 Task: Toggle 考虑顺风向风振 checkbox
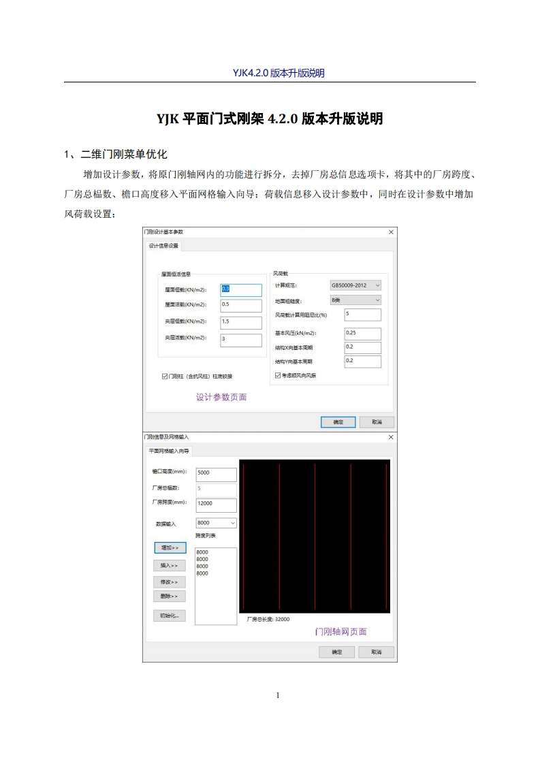(x=278, y=375)
